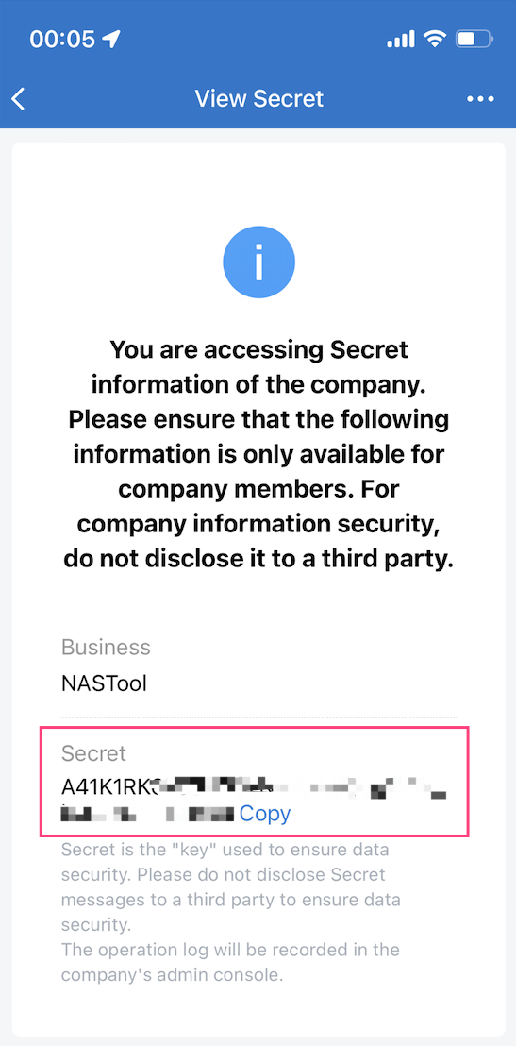Tap the dotted divider below NASTool
This screenshot has width=516, height=1046.
click(x=258, y=717)
